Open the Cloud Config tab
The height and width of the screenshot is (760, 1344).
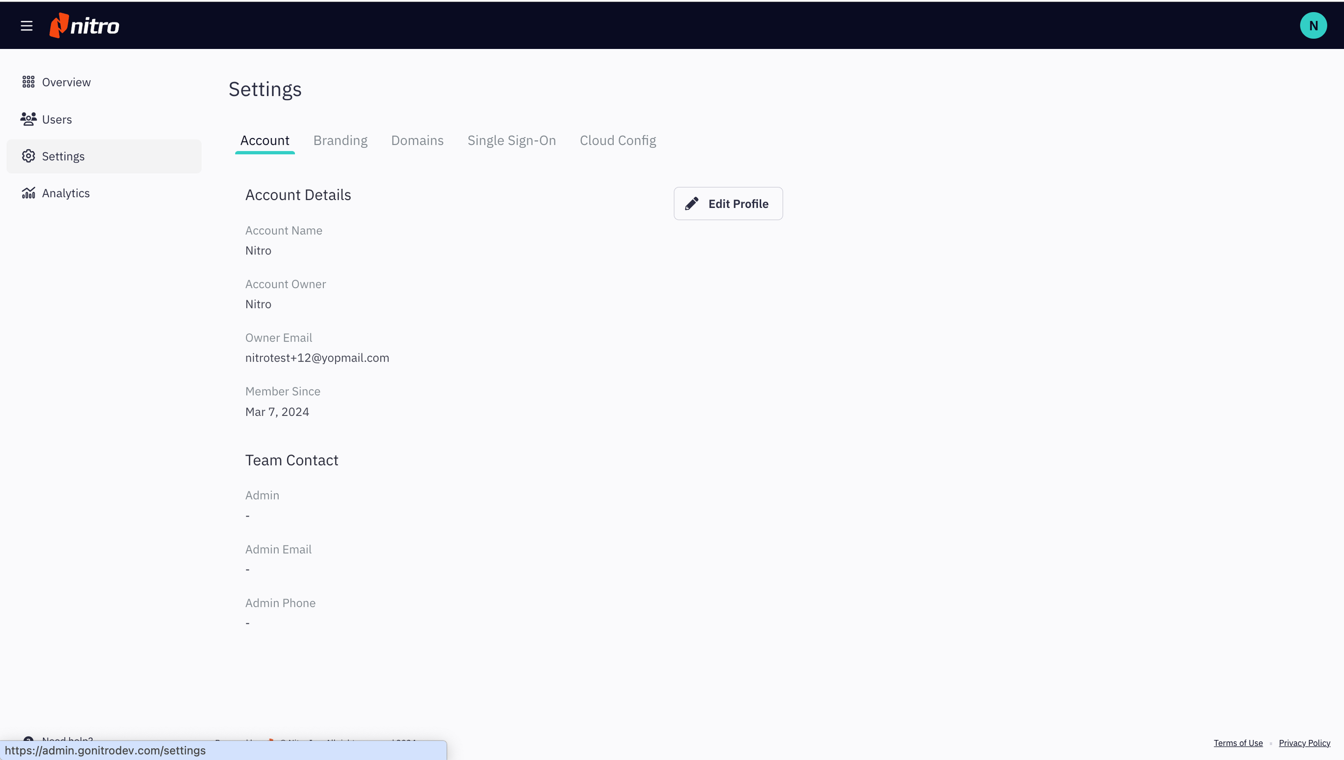pos(618,140)
